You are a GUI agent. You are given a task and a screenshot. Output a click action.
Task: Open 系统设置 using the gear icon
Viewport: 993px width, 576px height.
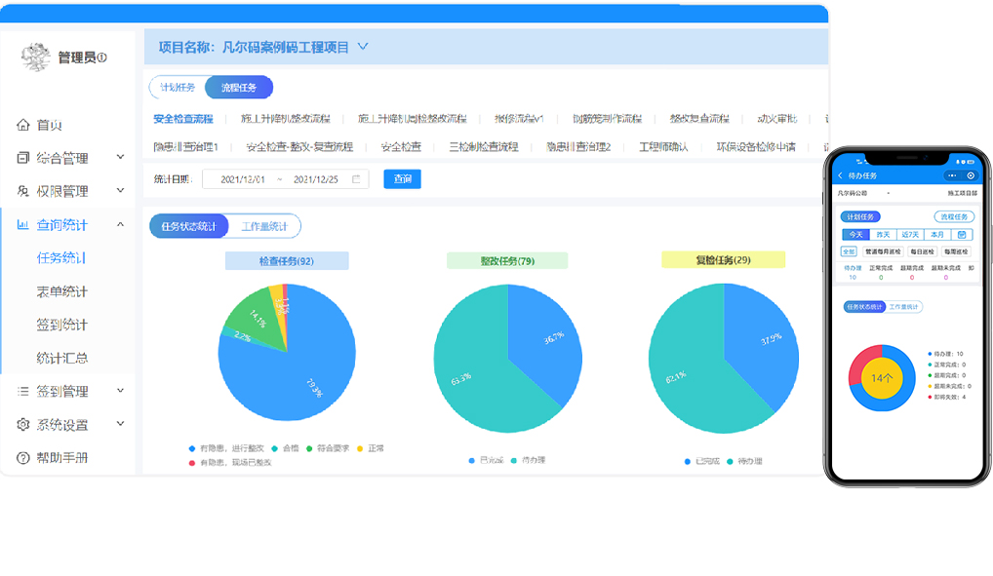coord(24,423)
